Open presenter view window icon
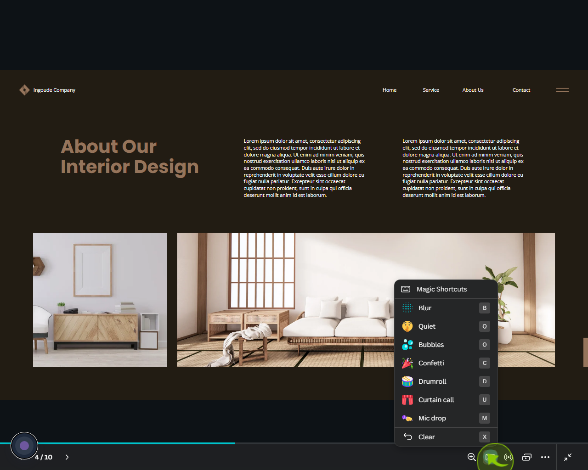 (x=527, y=457)
